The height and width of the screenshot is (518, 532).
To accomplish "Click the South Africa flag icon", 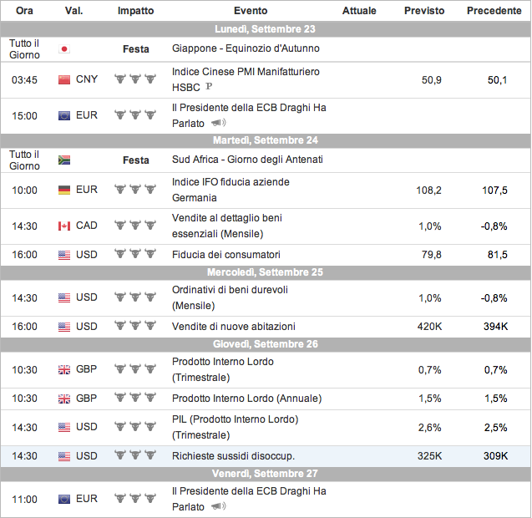I will (x=64, y=160).
